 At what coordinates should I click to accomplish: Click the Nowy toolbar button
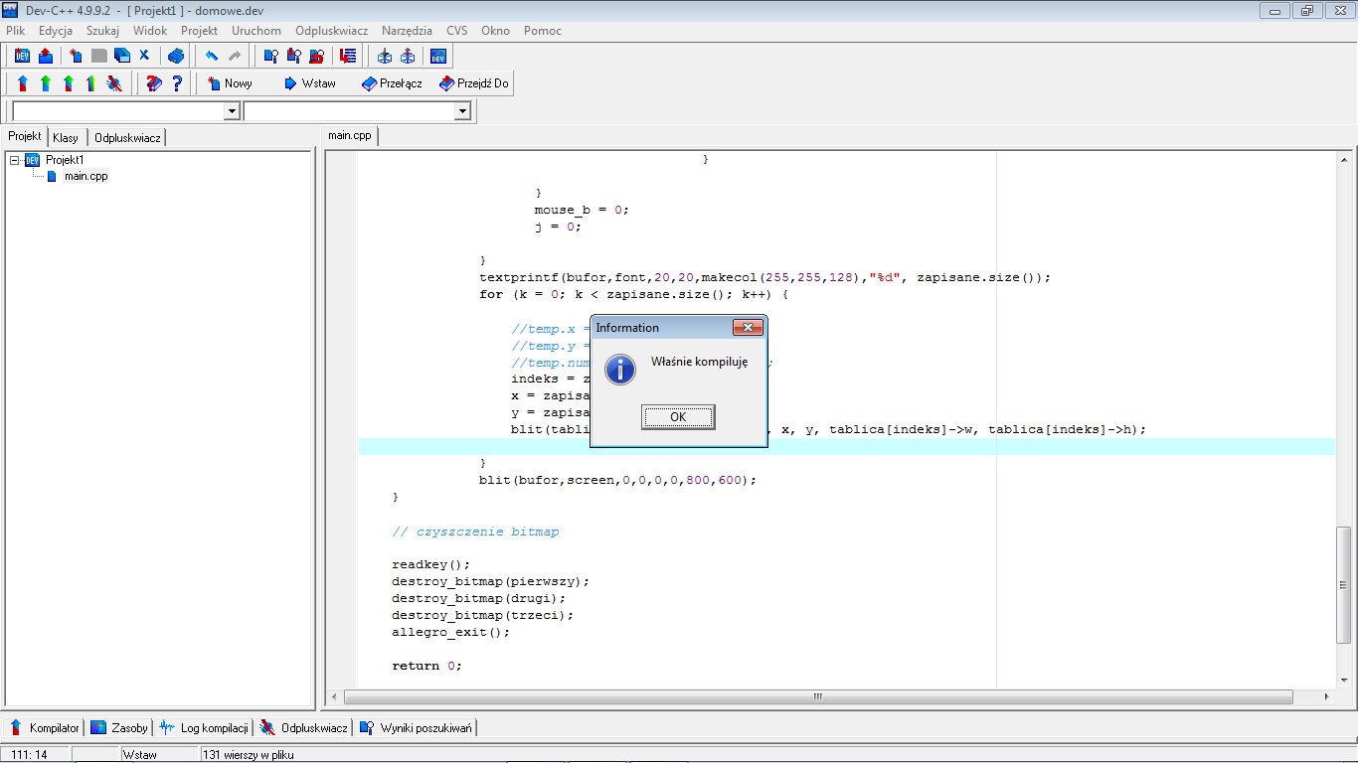coord(229,83)
